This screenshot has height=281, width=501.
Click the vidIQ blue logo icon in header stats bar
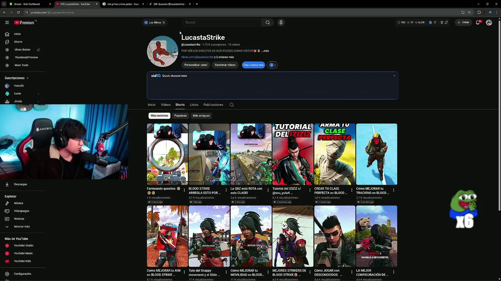pos(431,22)
